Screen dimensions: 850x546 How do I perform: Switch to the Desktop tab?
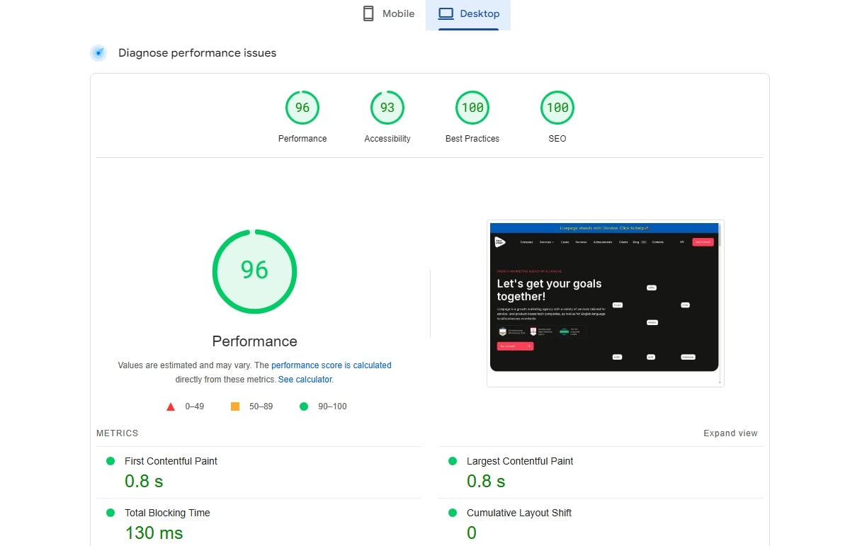(x=468, y=14)
